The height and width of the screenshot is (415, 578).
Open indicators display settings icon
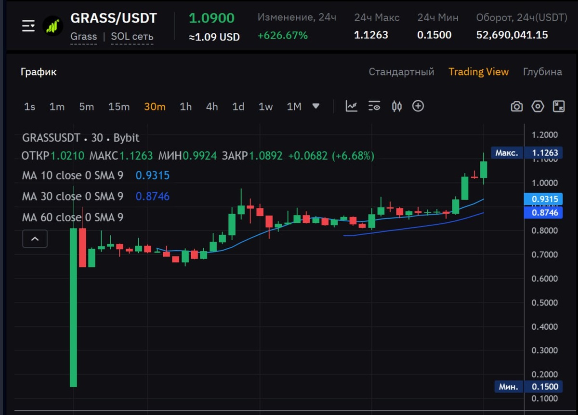[374, 107]
